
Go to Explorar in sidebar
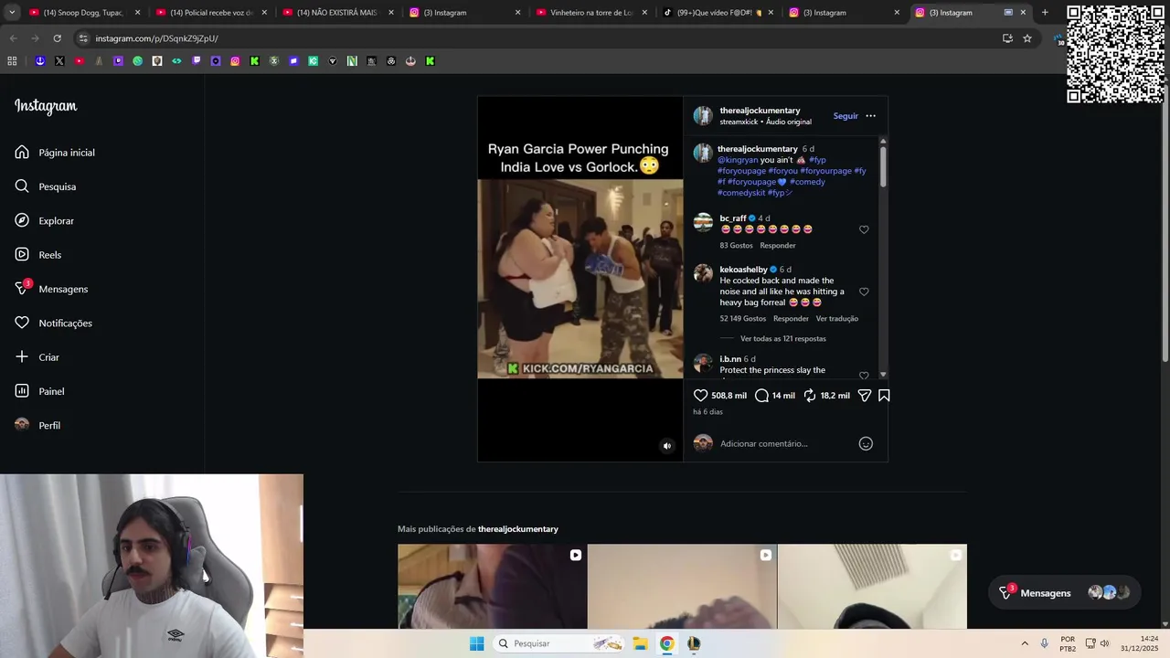tap(45, 221)
